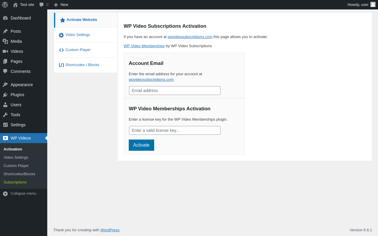This screenshot has height=236, width=378.
Task: Open the Comments sidebar menu
Action: [x=24, y=71]
